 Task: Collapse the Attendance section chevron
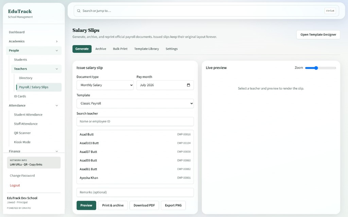point(57,106)
